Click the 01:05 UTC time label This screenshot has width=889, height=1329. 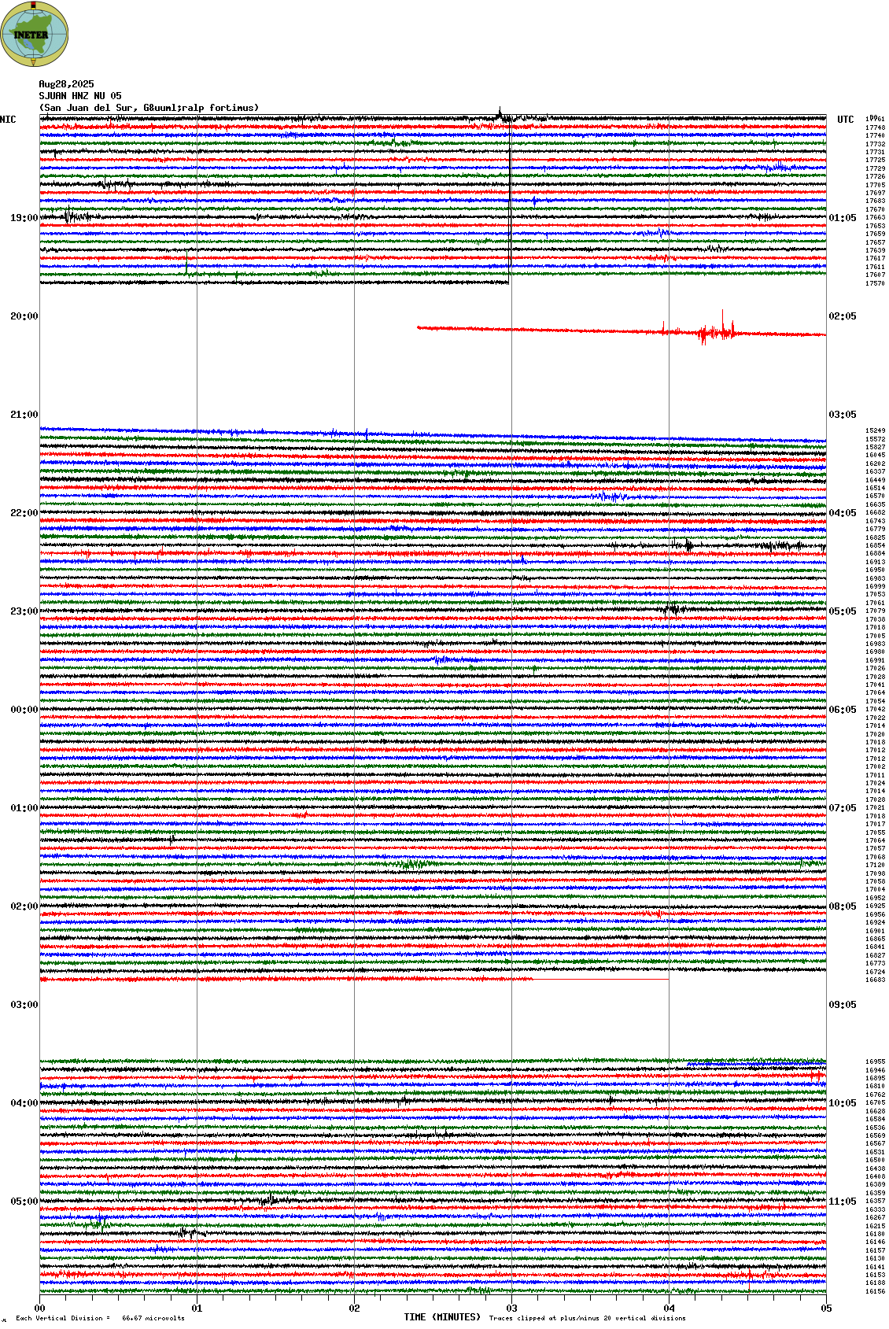842,218
